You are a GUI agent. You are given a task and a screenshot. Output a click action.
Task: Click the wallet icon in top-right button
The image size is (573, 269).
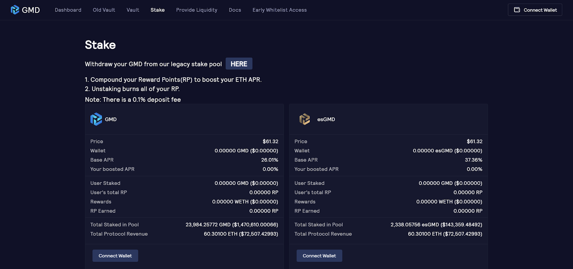517,10
